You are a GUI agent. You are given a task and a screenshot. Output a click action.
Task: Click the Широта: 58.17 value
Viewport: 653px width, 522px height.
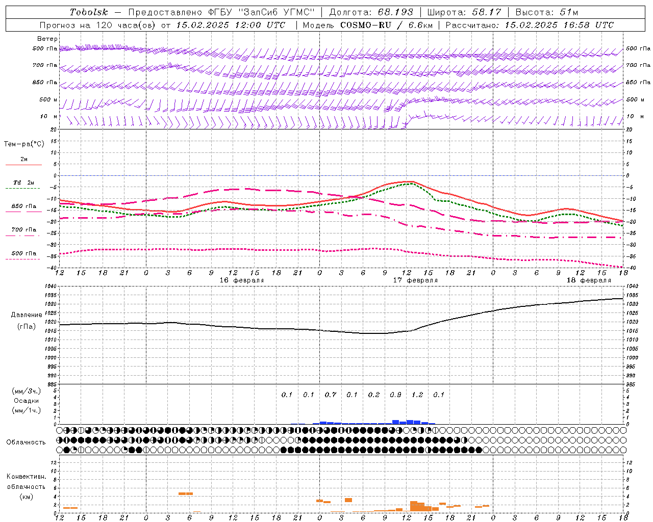pyautogui.click(x=464, y=12)
